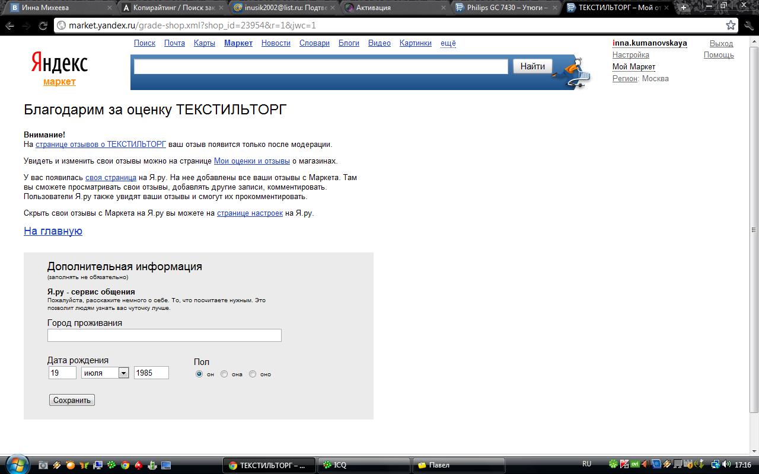Click the RU language indicator in taskbar
The height and width of the screenshot is (474, 759).
(586, 464)
